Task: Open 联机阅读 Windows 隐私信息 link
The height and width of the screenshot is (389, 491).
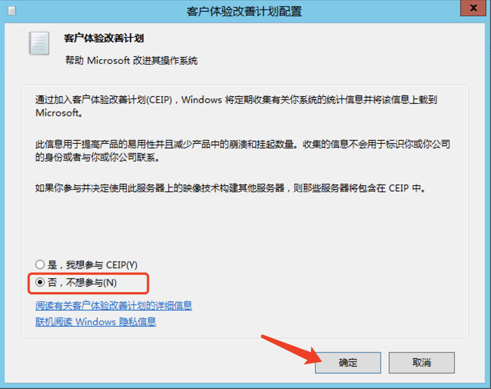Action: click(96, 322)
